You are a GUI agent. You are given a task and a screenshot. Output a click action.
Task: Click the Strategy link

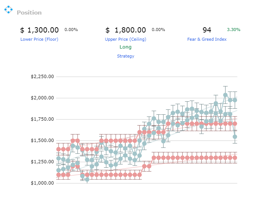[x=126, y=56]
